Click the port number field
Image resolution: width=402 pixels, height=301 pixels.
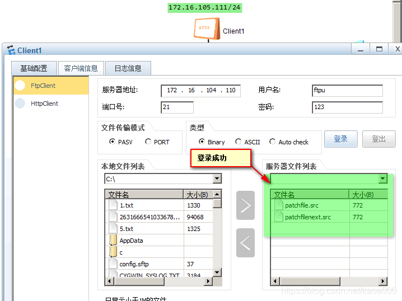177,107
